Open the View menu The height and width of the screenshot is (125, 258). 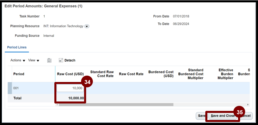(33, 60)
